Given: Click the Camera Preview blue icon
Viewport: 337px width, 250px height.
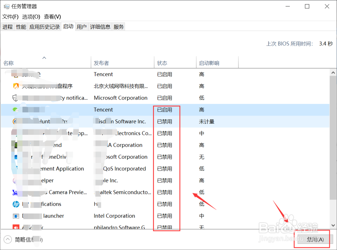Looking at the screenshot, I should tap(15, 192).
